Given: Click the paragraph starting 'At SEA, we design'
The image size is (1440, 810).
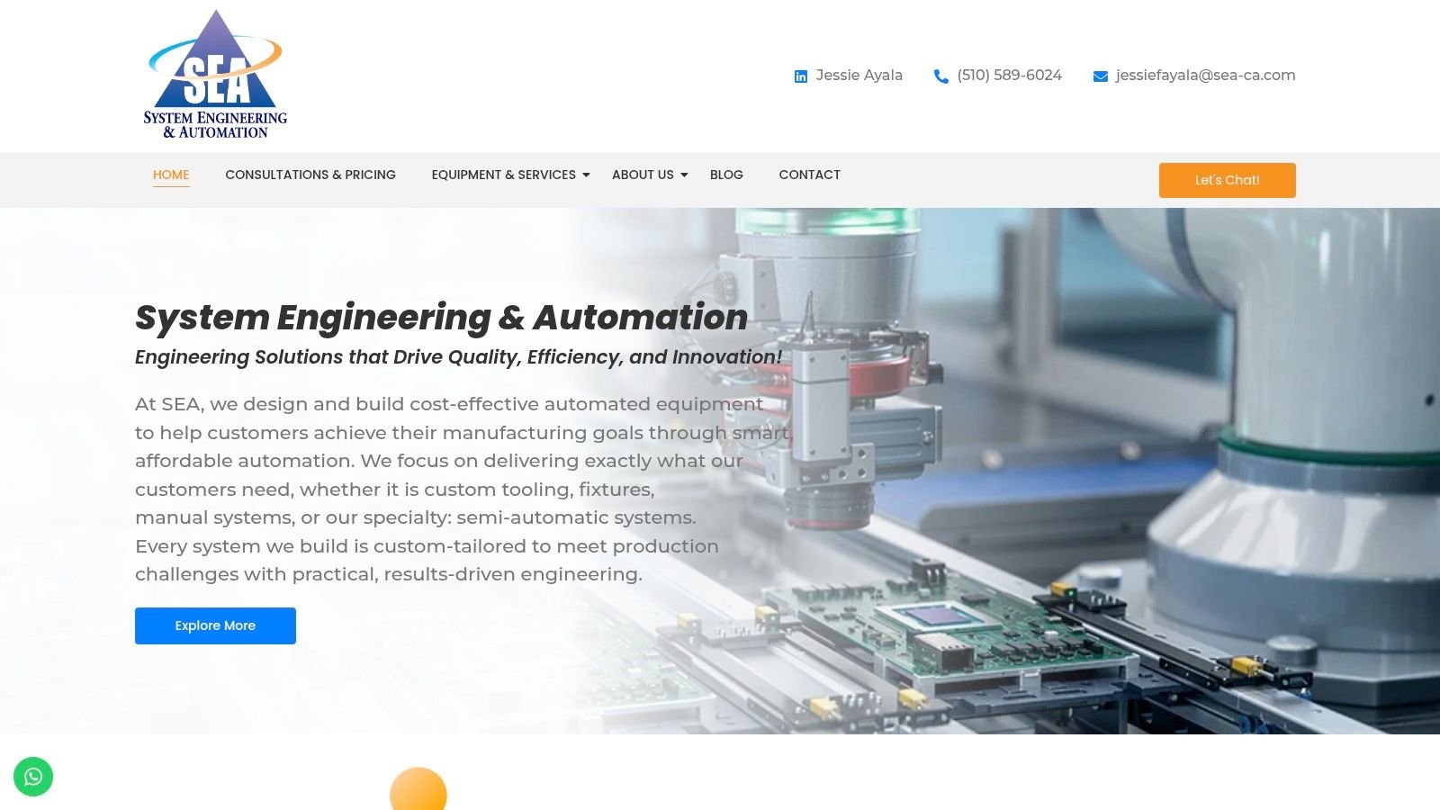Looking at the screenshot, I should (463, 489).
